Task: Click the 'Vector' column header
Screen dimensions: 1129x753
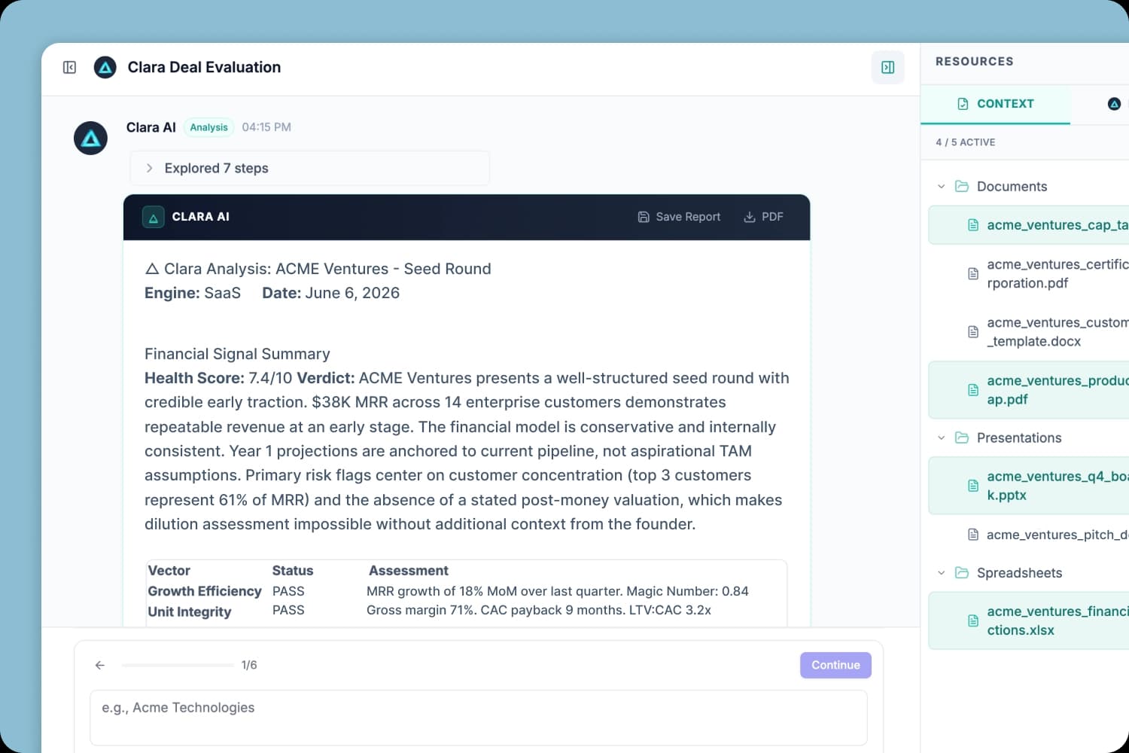Action: pos(169,571)
